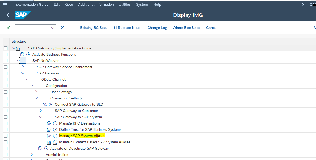Image resolution: width=316 pixels, height=160 pixels.
Task: Open documentation icon for Activate Business Functions
Action: (23, 54)
